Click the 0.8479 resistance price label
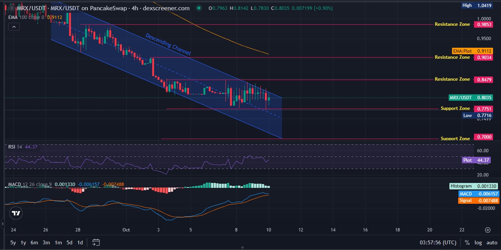Screen dimensions: 501x250 (x=484, y=79)
